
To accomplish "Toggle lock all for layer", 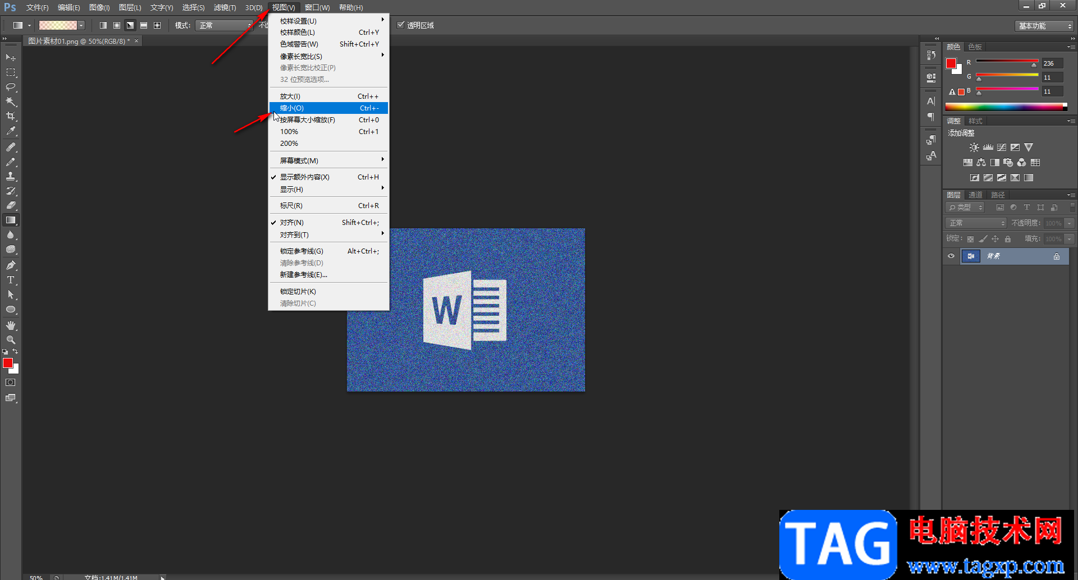I will (x=1008, y=239).
